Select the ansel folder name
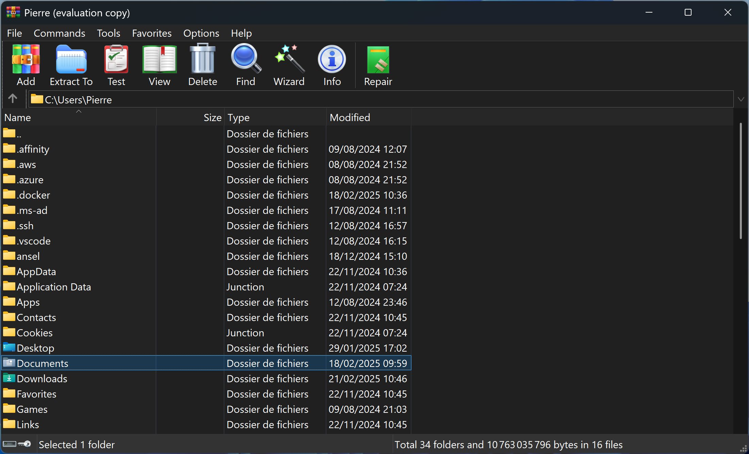The image size is (749, 454). click(x=28, y=256)
